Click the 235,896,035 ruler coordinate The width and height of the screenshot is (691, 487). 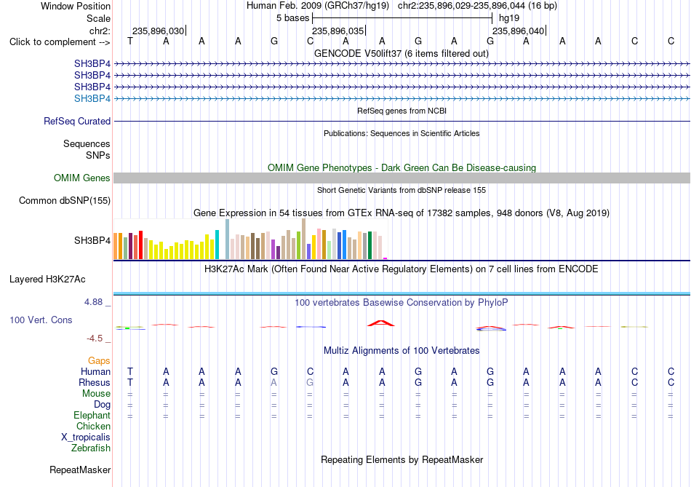(337, 31)
